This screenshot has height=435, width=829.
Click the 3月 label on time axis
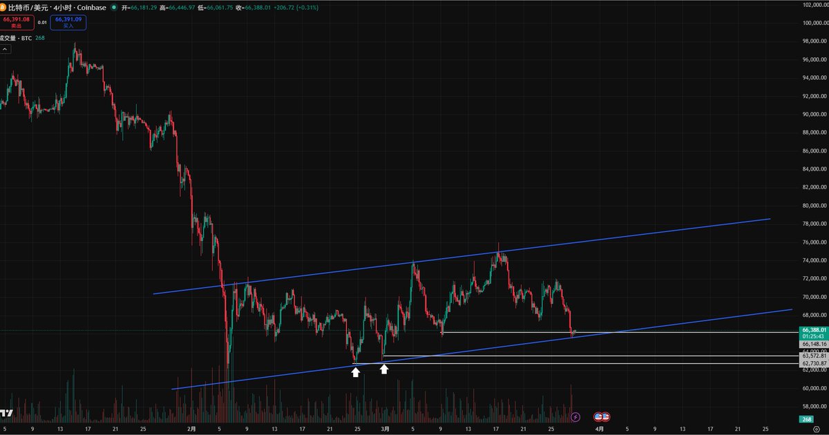[385, 429]
